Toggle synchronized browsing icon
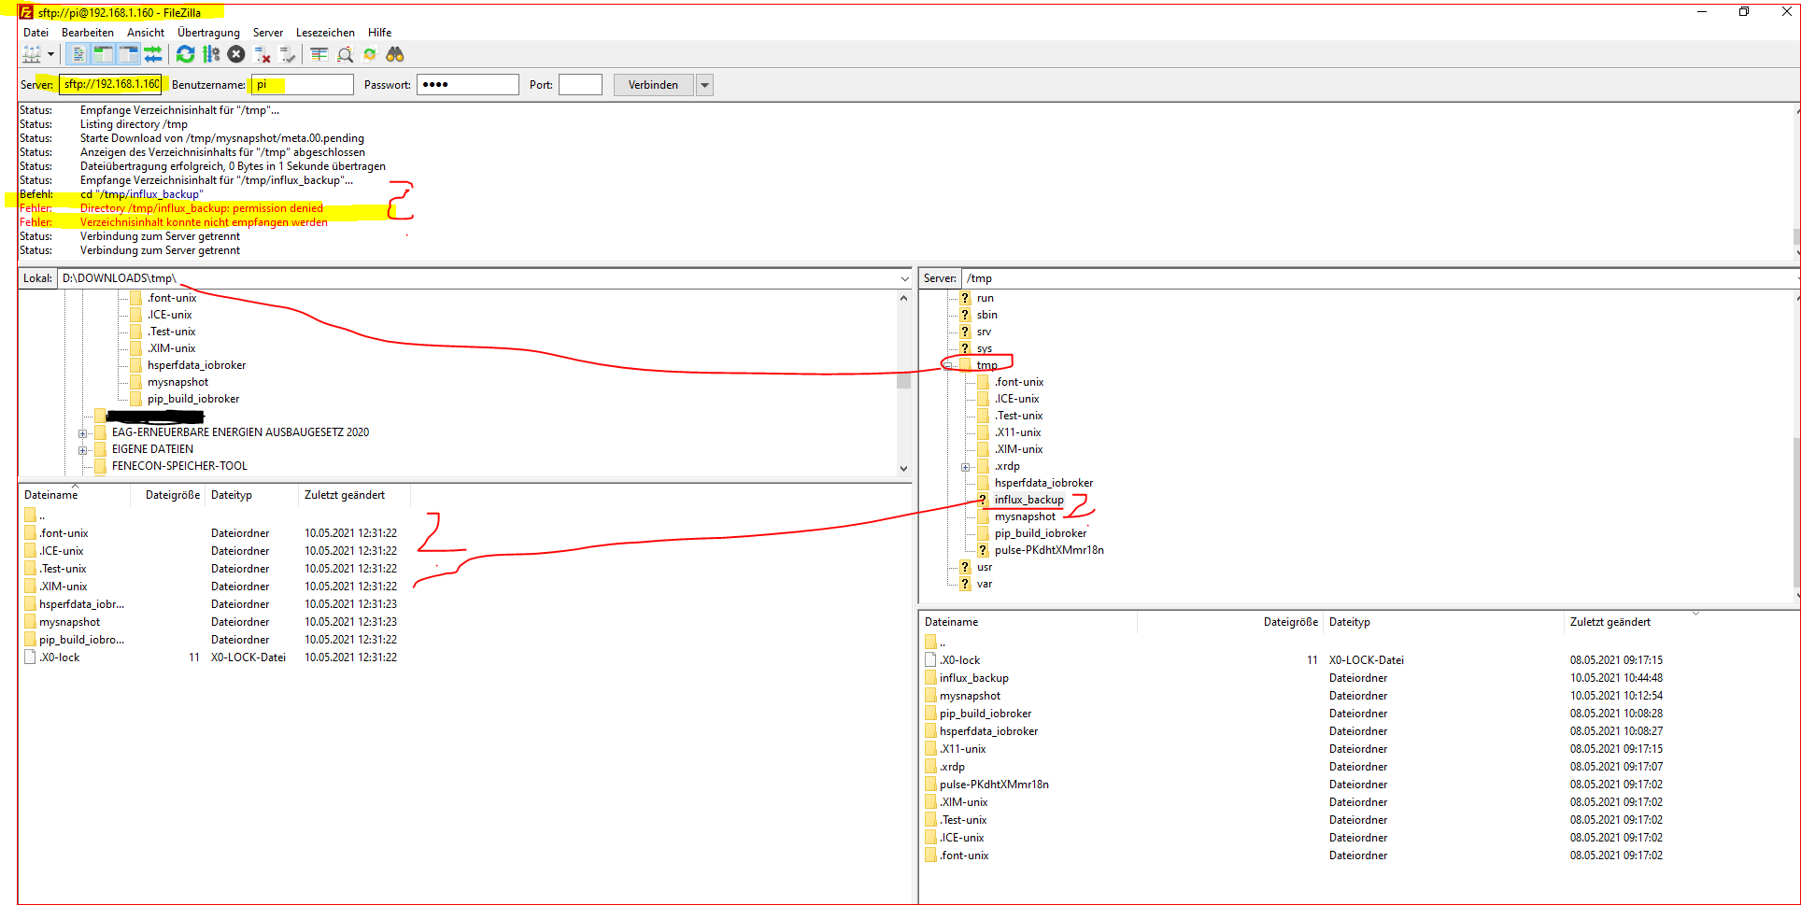1801x905 pixels. click(370, 55)
